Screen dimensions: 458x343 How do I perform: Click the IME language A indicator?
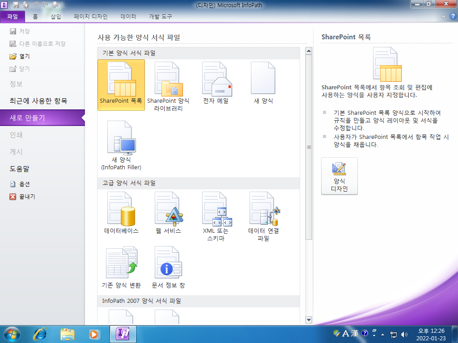coord(346,333)
